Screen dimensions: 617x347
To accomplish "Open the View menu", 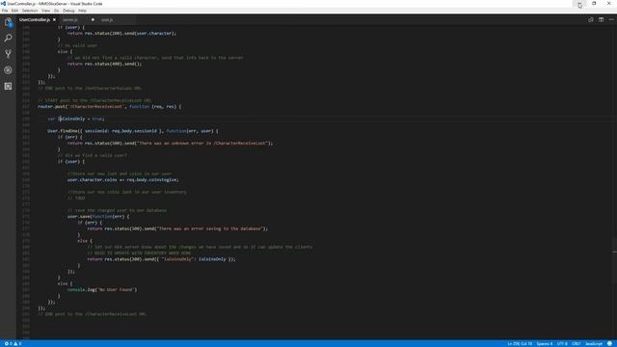I will tap(46, 11).
